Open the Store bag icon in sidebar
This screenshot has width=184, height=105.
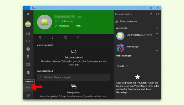(28, 72)
